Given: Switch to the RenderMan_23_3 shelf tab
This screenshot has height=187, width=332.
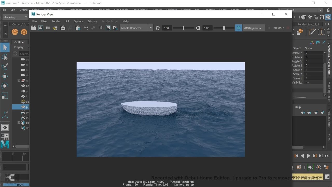Looking at the screenshot, I should [x=308, y=24].
